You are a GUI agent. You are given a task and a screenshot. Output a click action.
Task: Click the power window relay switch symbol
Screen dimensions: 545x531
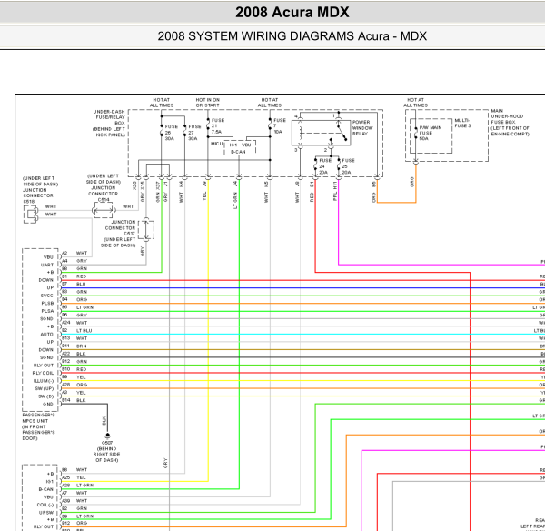[x=322, y=133]
